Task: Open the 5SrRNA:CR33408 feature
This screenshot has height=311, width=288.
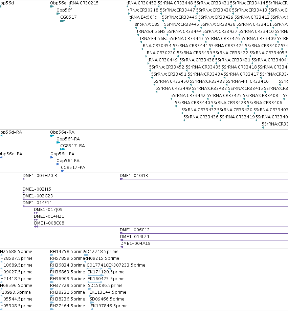Action: pyautogui.click(x=261, y=96)
